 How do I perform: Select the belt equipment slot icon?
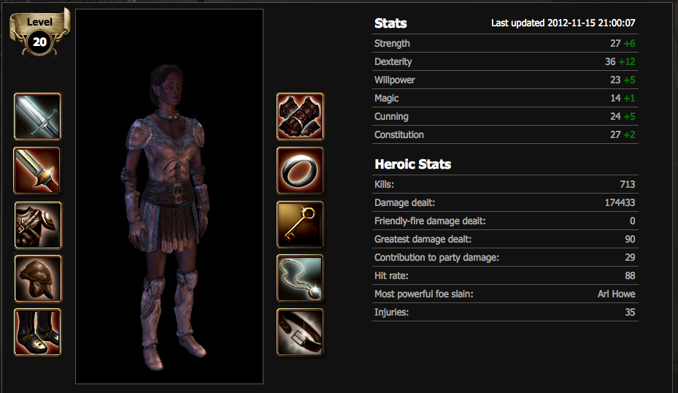click(x=300, y=332)
